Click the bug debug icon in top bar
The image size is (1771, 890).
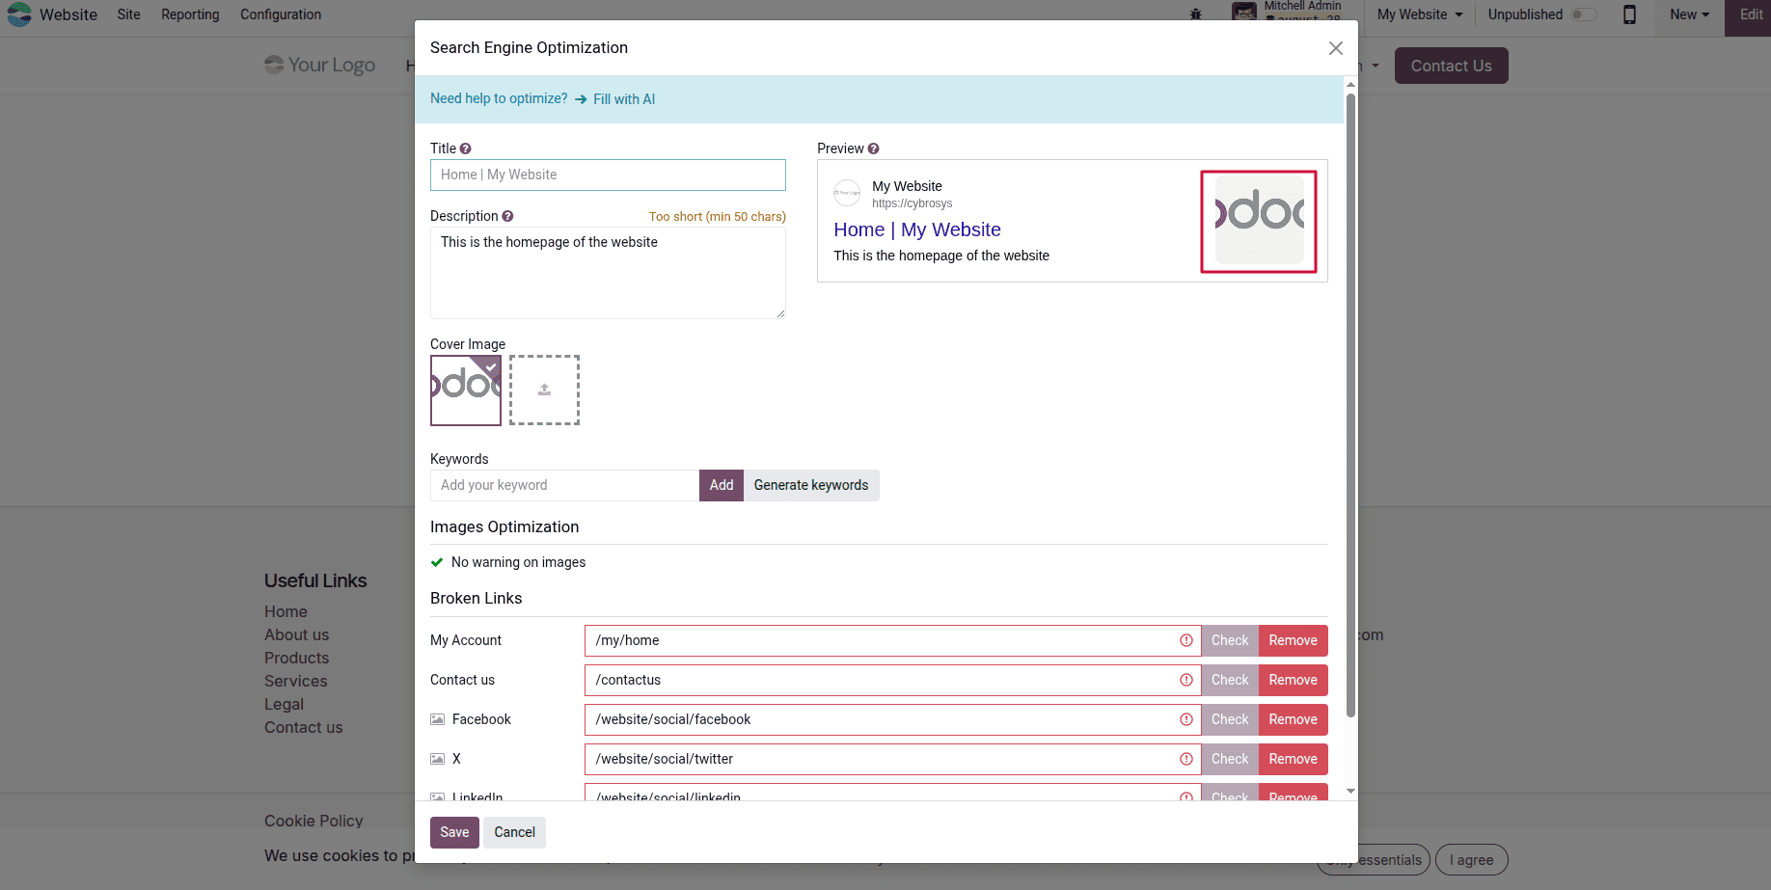[1196, 14]
